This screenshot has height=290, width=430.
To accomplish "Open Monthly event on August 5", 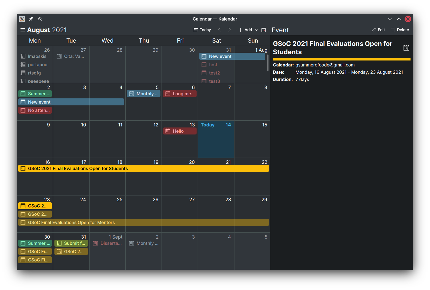I will [144, 94].
